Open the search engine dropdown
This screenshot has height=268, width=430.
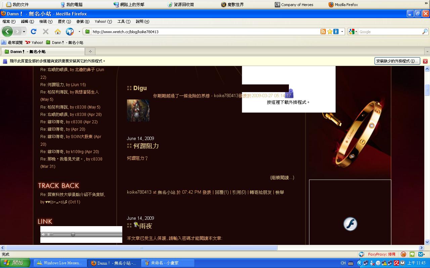click(353, 31)
